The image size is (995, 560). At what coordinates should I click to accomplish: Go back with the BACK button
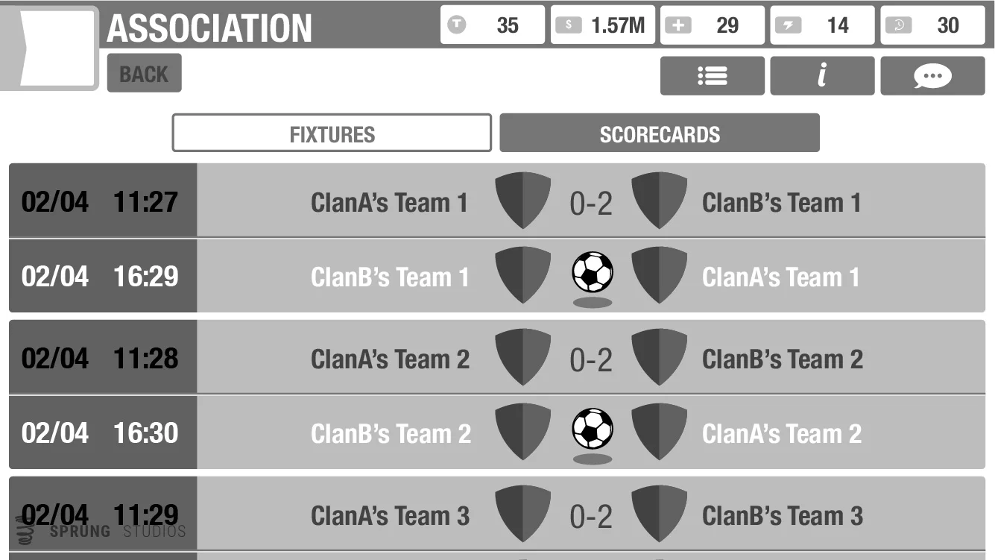coord(144,73)
